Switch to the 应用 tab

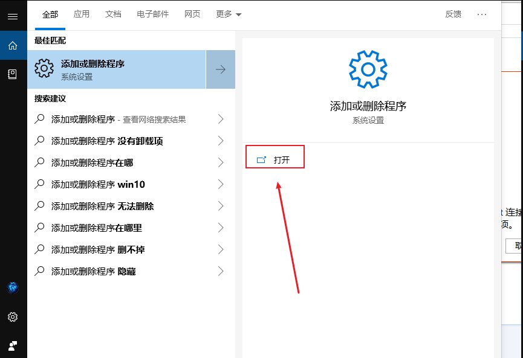[82, 14]
